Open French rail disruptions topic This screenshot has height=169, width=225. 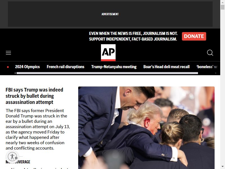click(x=66, y=67)
